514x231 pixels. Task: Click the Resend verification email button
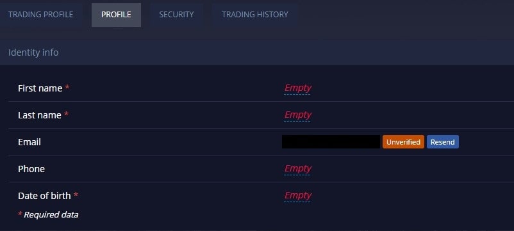pyautogui.click(x=442, y=142)
